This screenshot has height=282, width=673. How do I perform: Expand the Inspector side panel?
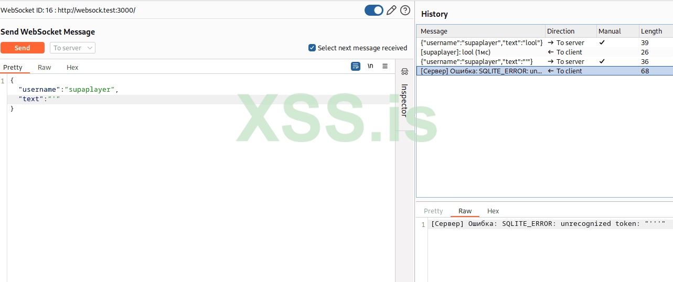click(404, 100)
